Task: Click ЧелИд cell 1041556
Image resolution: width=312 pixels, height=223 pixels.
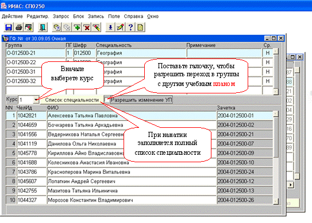Action: pos(32,134)
